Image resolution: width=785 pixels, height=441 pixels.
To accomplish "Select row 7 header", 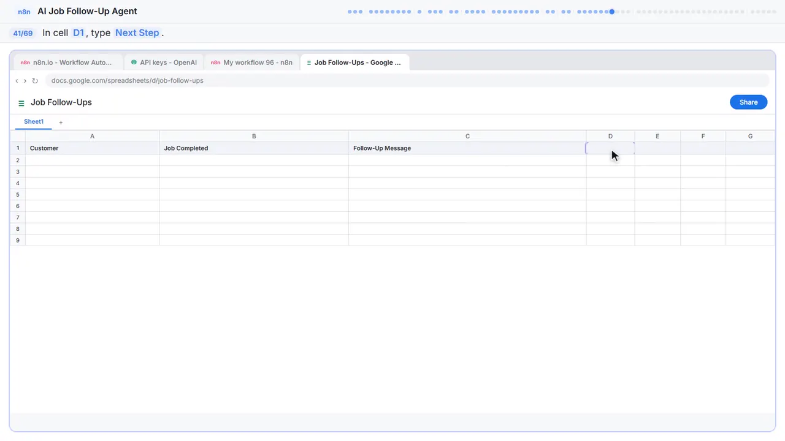I will [x=18, y=217].
